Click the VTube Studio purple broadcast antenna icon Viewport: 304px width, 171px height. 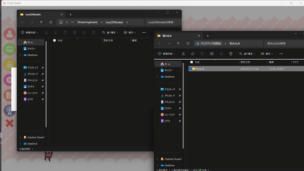9,111
